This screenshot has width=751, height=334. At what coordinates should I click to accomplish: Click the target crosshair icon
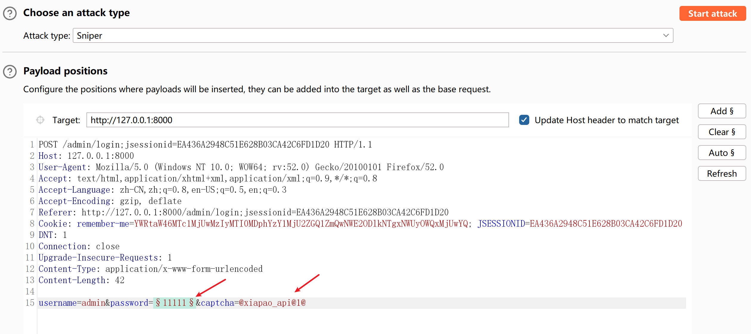[40, 120]
